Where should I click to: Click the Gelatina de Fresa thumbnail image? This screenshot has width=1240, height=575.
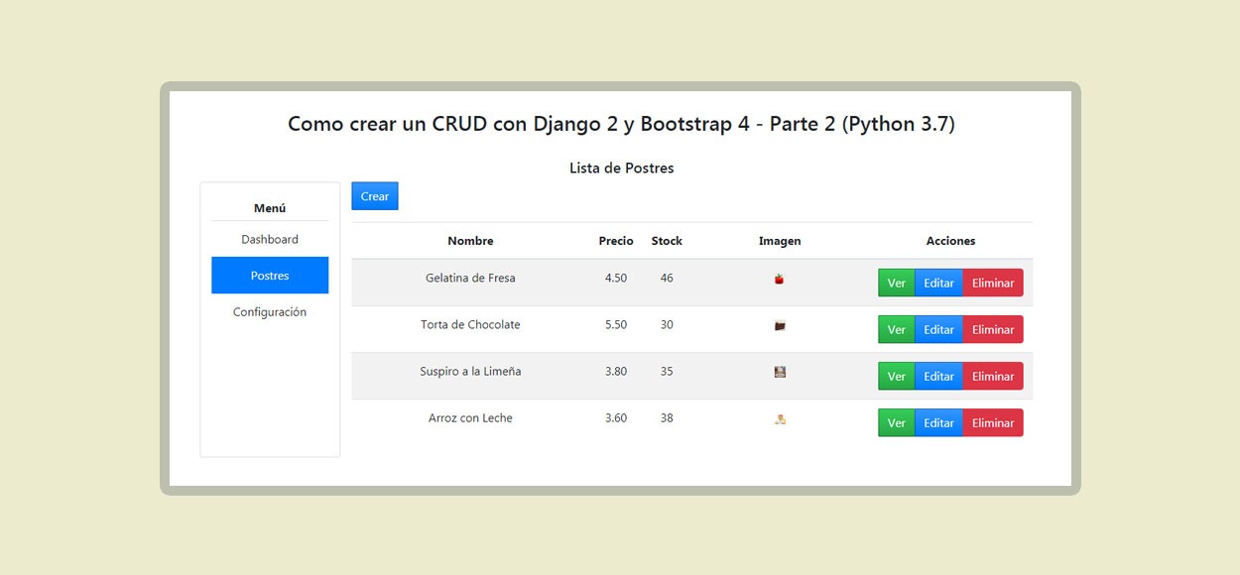(x=780, y=280)
